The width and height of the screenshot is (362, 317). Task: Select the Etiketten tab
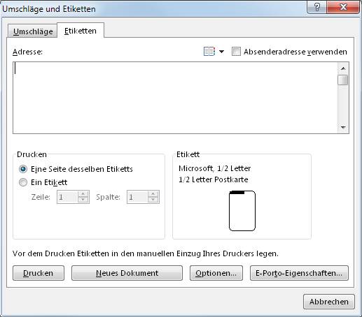pyautogui.click(x=81, y=31)
